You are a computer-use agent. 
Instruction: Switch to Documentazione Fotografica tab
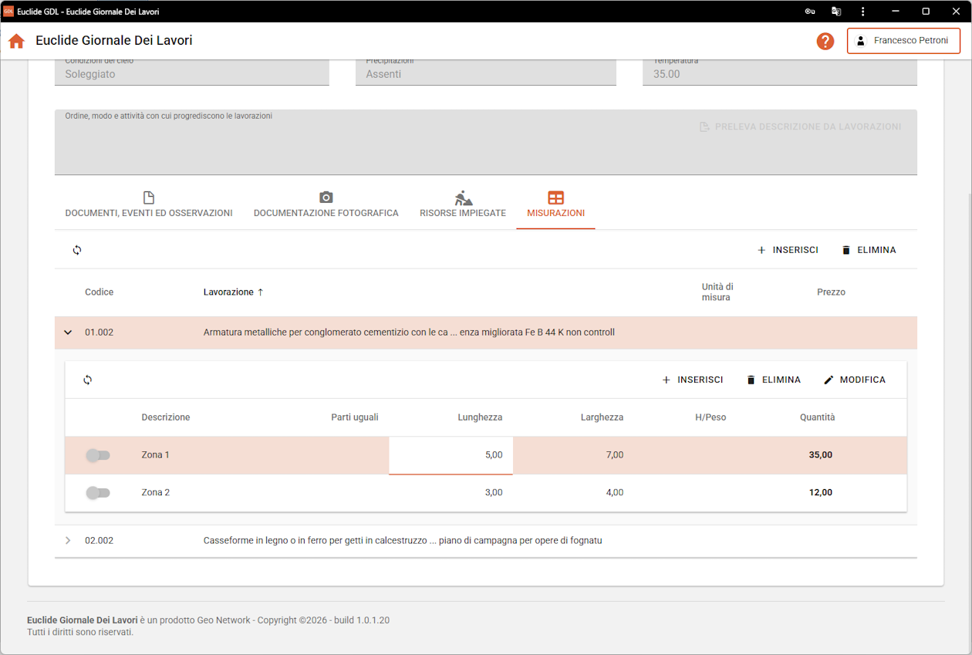[326, 204]
